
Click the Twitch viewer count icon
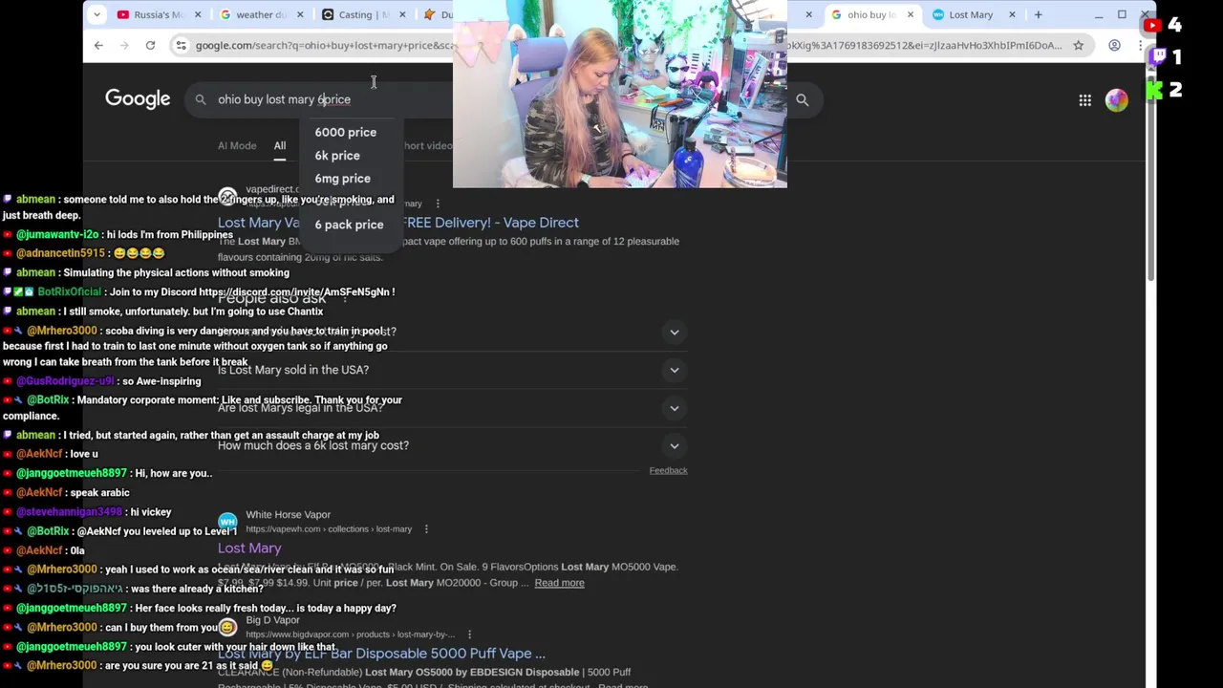coord(1159,57)
